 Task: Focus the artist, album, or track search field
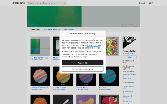pyautogui.click(x=47, y=3)
